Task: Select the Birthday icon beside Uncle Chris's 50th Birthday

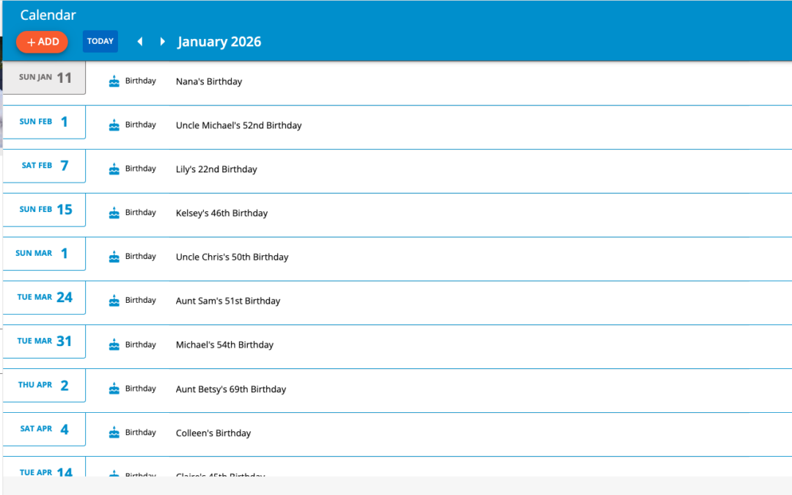Action: tap(114, 256)
